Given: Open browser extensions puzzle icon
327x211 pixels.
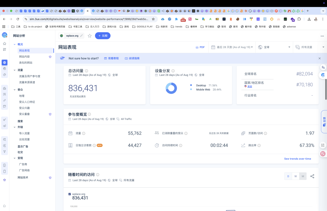Looking at the screenshot, I should [x=299, y=19].
